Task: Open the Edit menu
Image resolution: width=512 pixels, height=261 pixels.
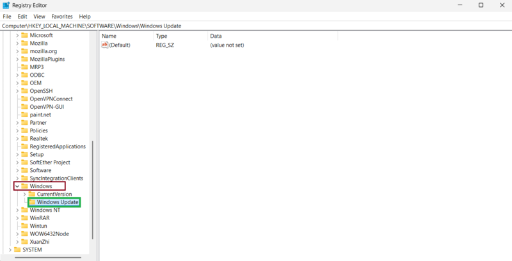Action: 22,16
